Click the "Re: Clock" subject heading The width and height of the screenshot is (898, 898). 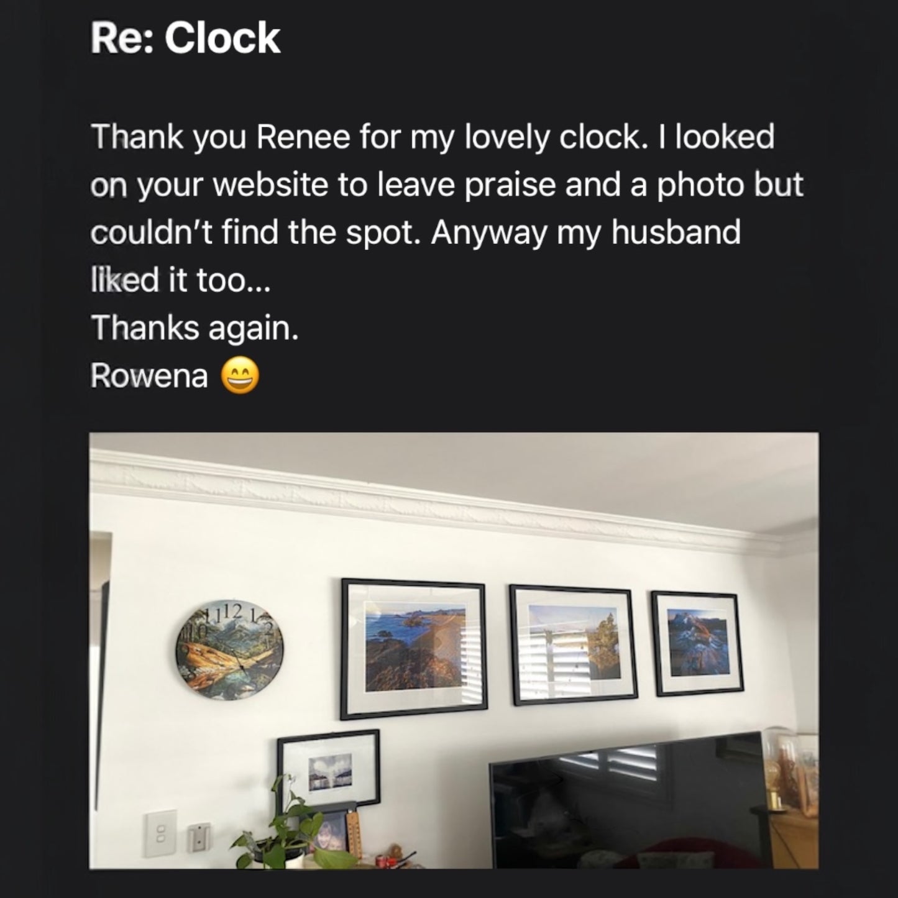185,38
